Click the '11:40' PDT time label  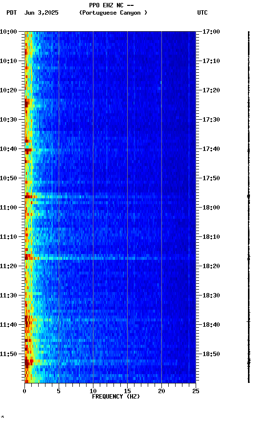pyautogui.click(x=8, y=325)
